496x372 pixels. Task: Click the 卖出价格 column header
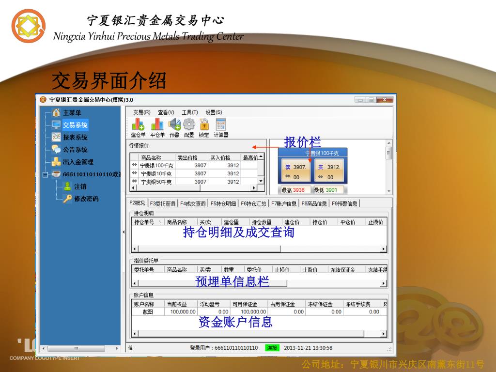(191, 157)
